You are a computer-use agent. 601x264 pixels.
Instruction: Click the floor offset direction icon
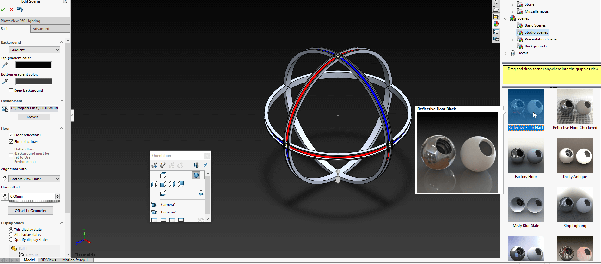(4, 197)
